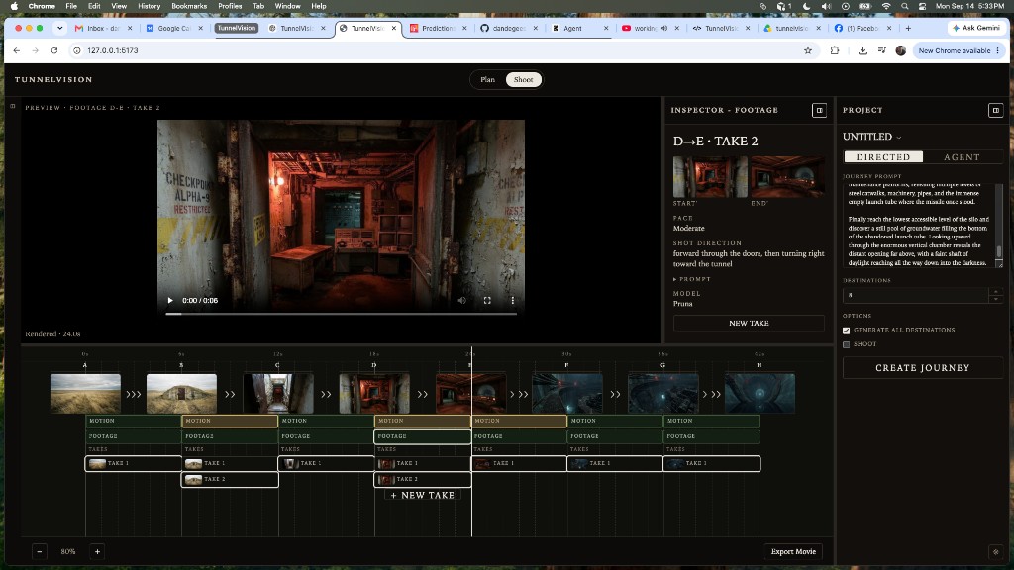1014x570 pixels.
Task: Click Export Movie button
Action: 793,552
